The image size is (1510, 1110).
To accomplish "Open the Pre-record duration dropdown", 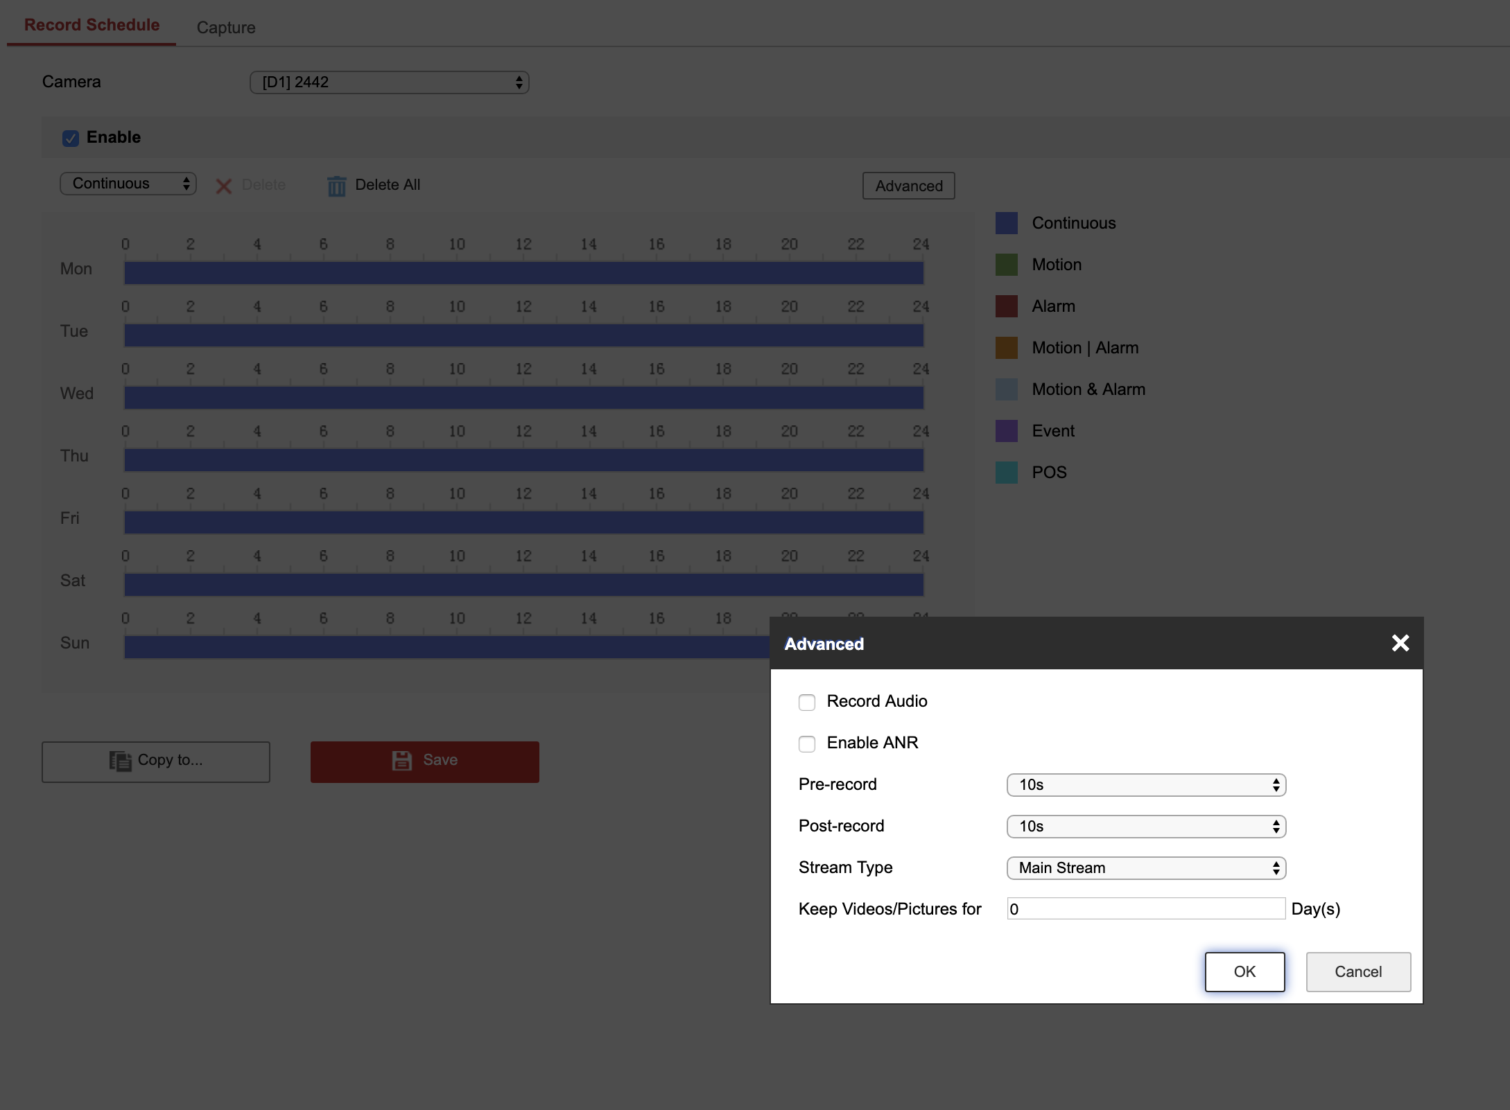I will pyautogui.click(x=1146, y=785).
